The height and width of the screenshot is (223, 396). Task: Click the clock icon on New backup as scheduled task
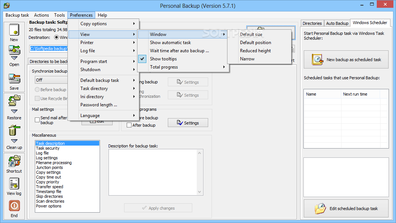(x=317, y=60)
